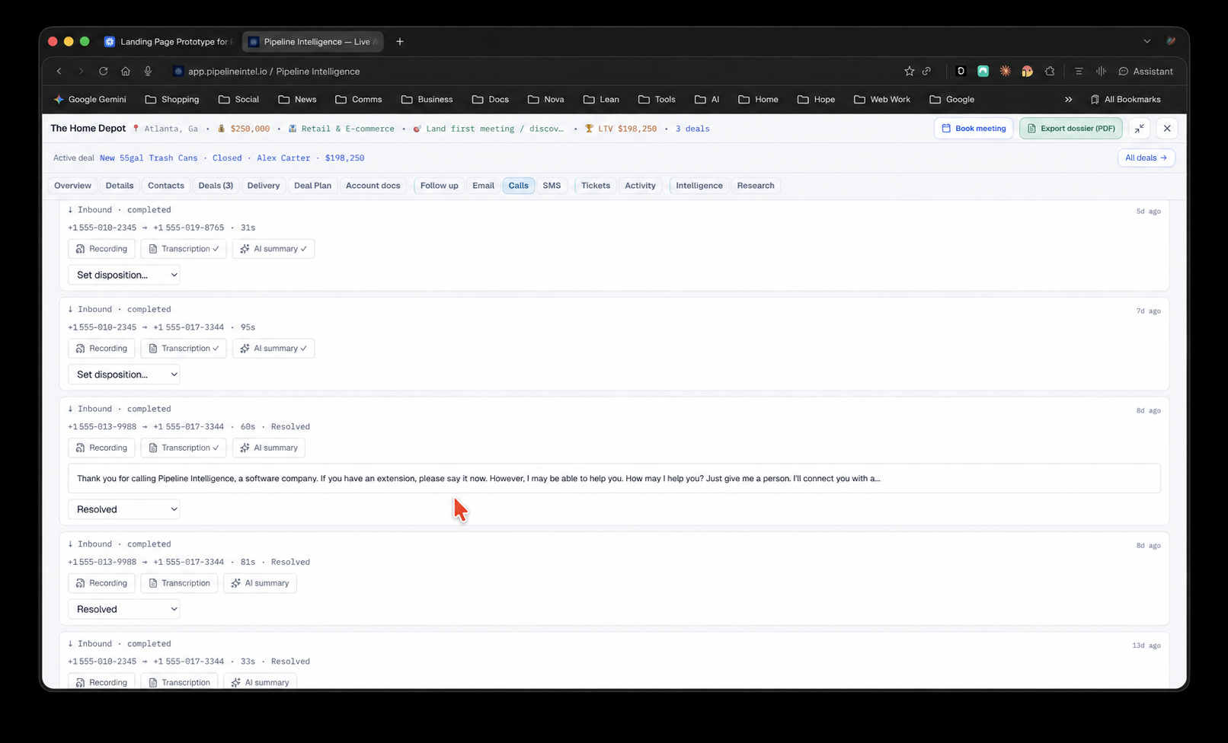Open All deals link
Viewport: 1228px width, 743px height.
click(1146, 158)
